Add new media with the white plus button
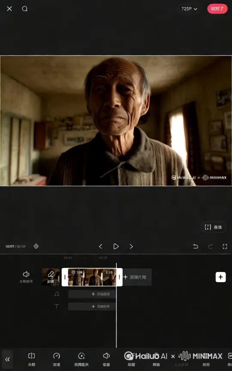 point(221,277)
